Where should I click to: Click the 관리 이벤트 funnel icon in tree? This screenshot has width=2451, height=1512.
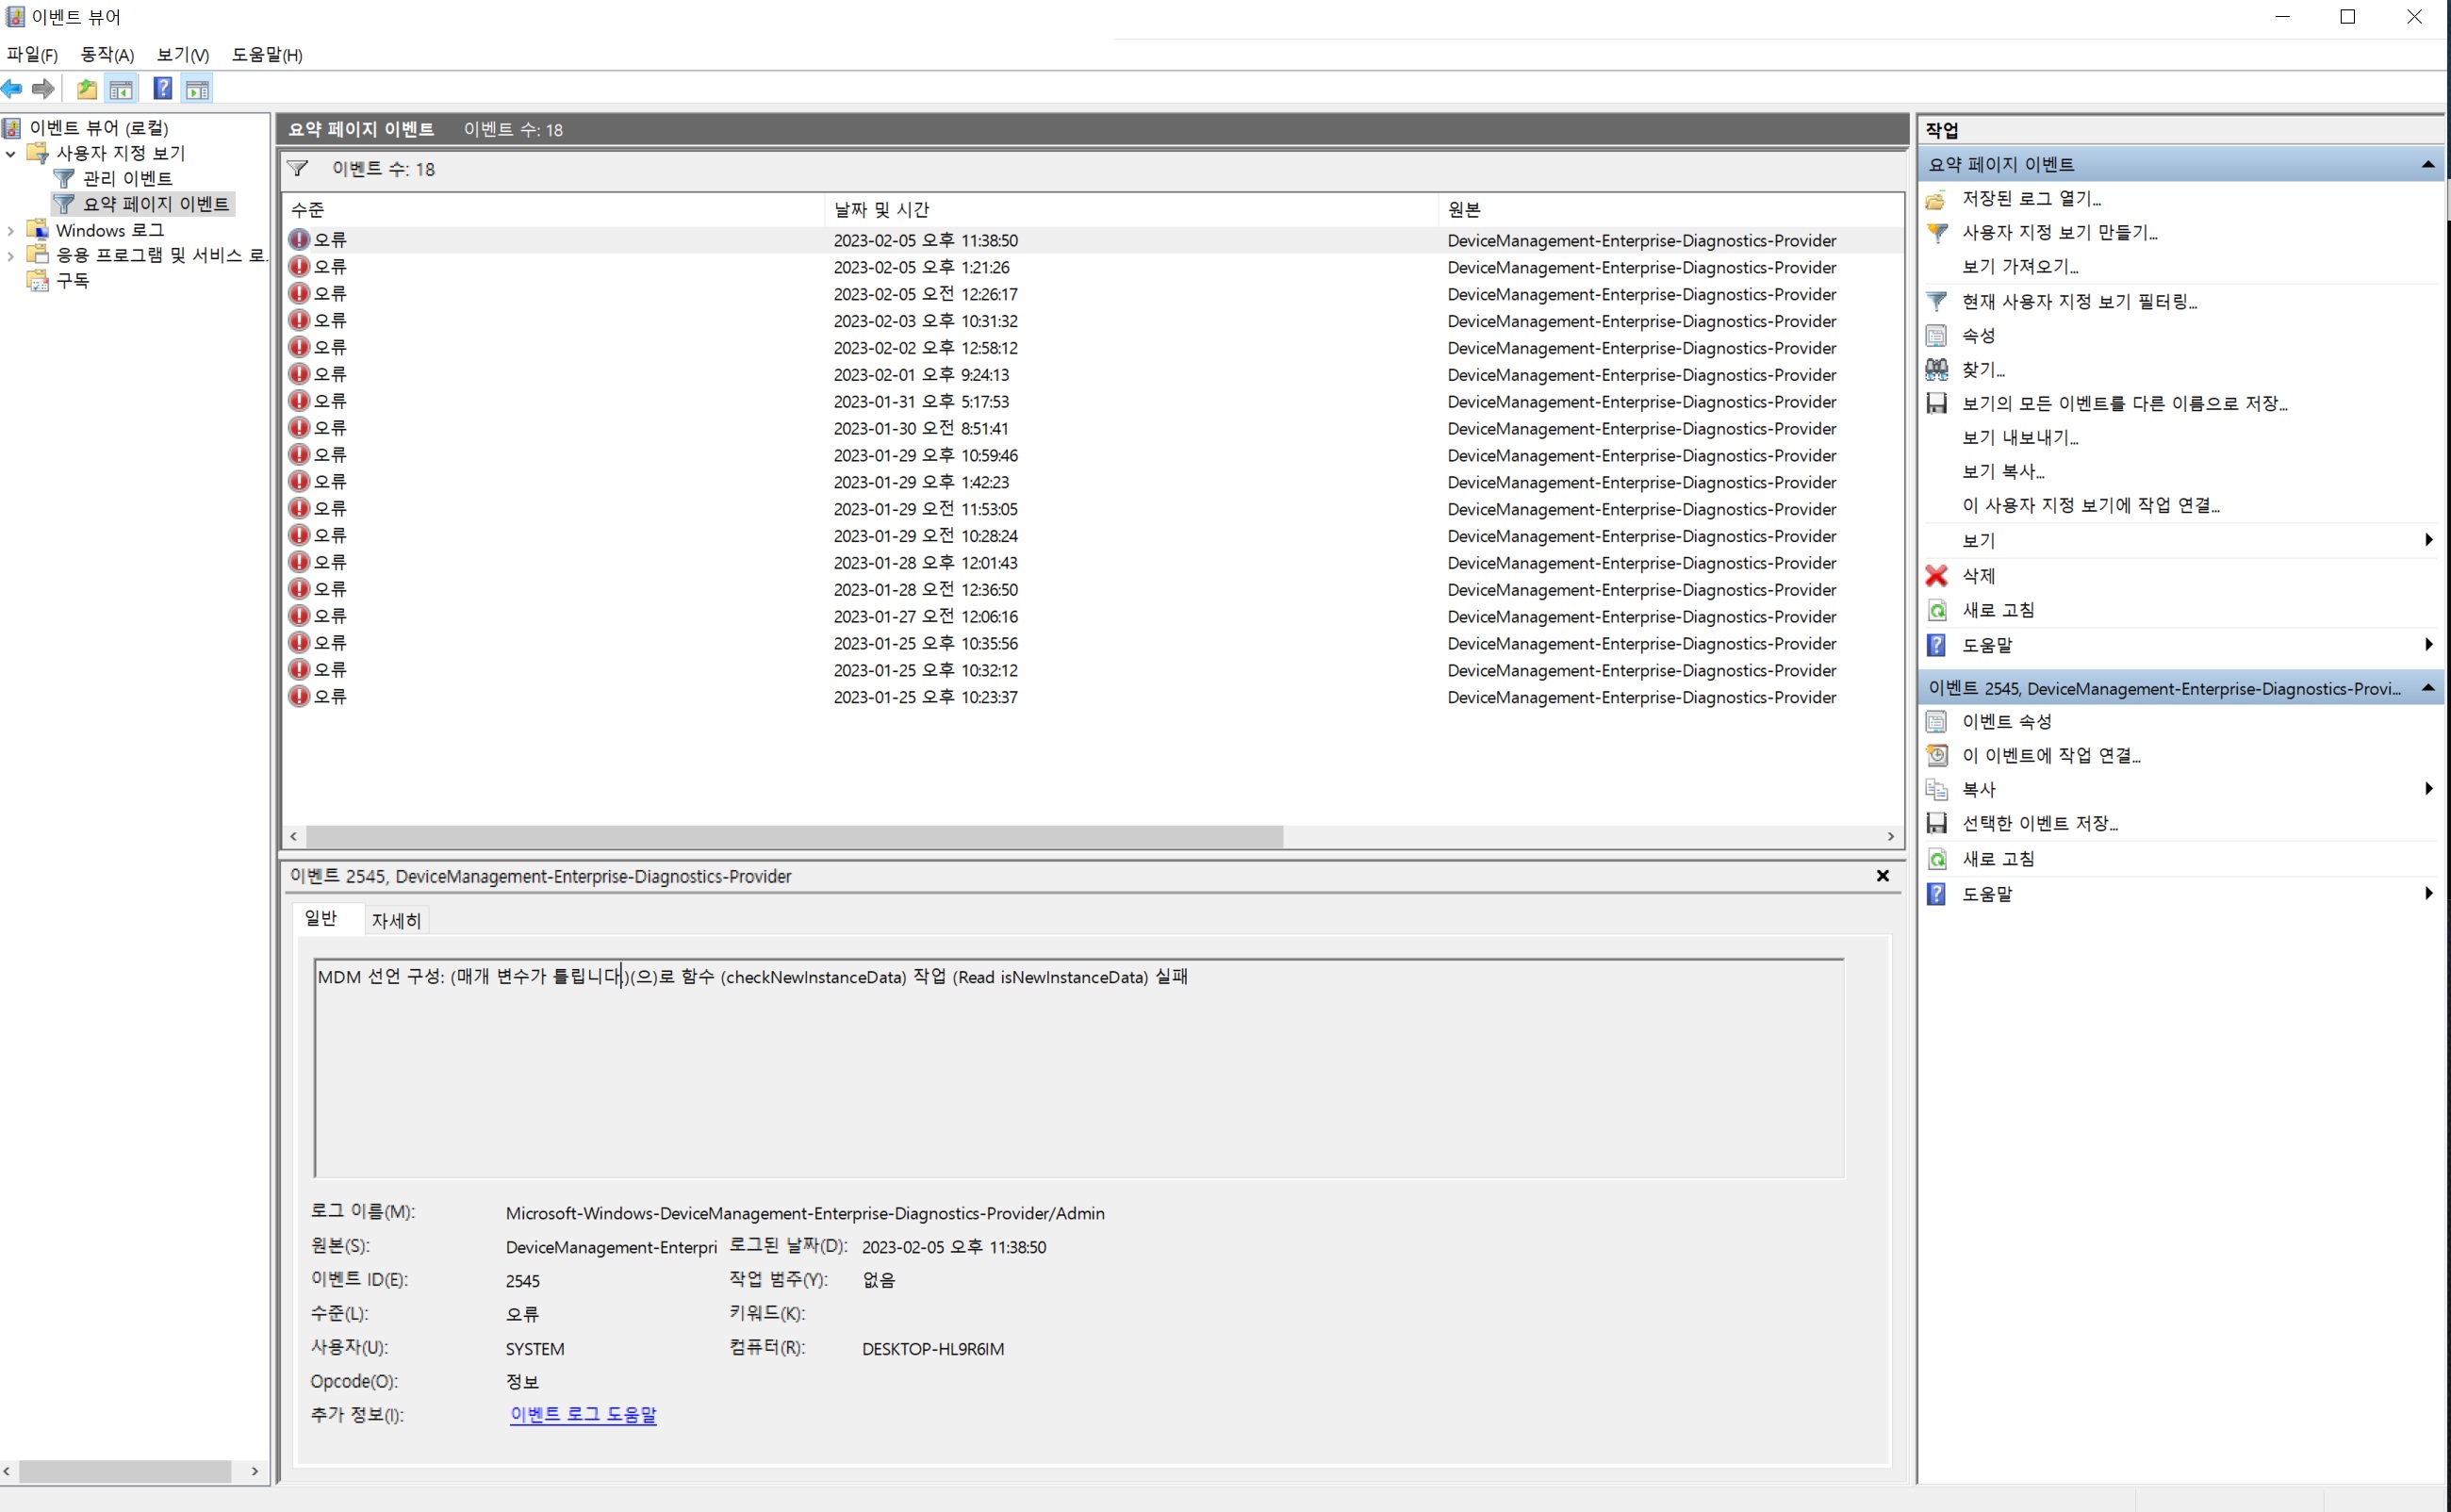(64, 178)
